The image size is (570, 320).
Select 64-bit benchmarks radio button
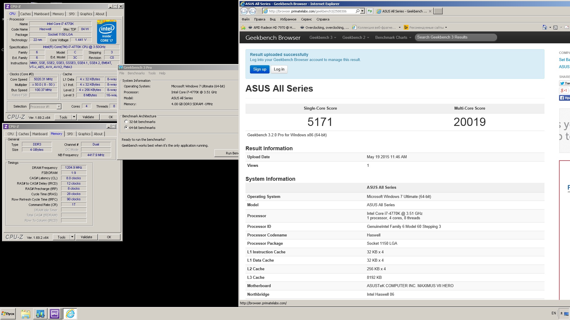(126, 128)
